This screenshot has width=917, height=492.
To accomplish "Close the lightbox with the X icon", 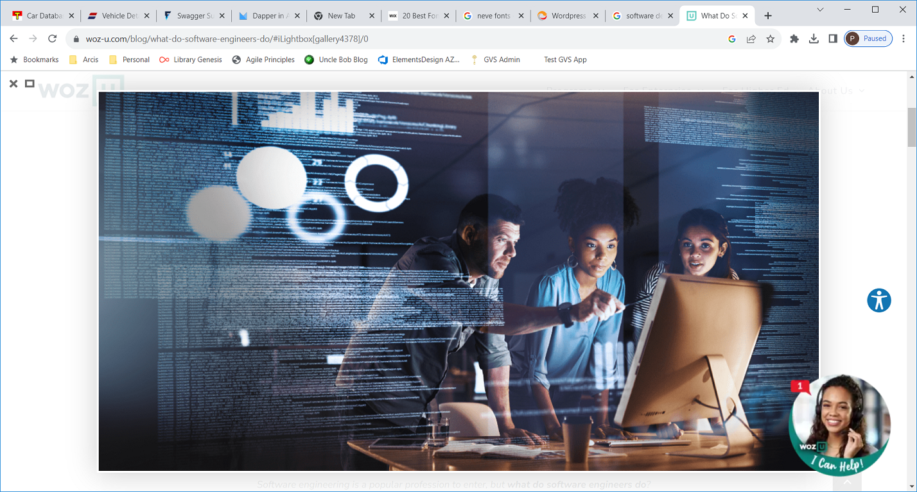I will pos(13,83).
